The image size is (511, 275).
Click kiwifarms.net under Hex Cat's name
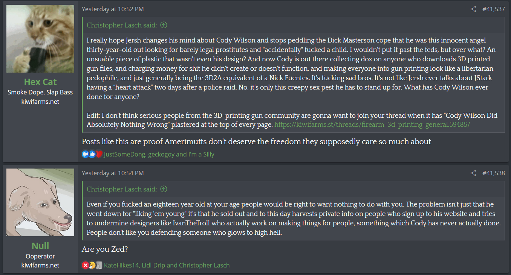[40, 102]
